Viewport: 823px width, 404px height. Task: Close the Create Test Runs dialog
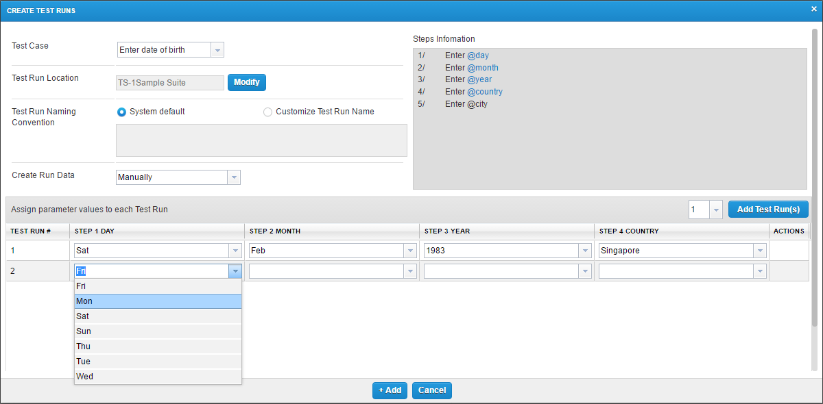(x=813, y=9)
